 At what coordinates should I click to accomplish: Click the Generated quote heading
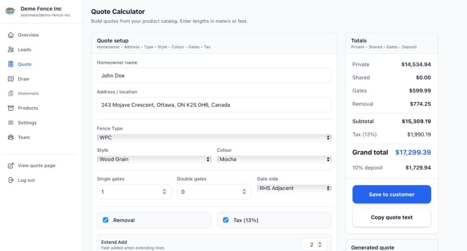pyautogui.click(x=373, y=247)
